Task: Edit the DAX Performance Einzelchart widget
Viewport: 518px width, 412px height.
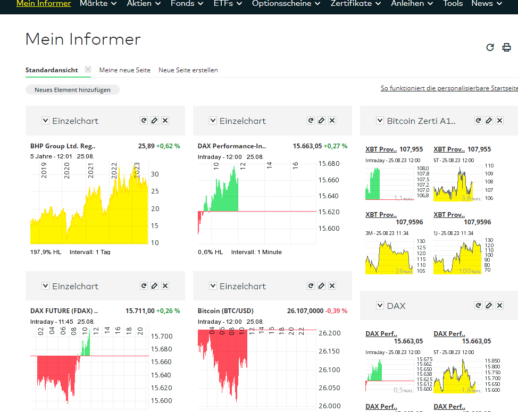Action: pos(321,121)
